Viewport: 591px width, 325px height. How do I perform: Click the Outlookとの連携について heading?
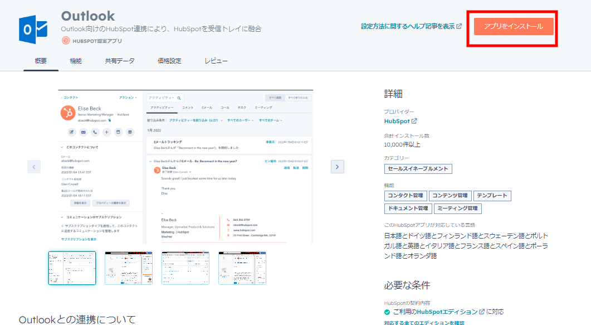[77, 319]
